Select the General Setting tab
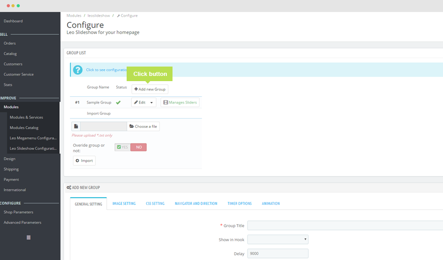The height and width of the screenshot is (260, 443). point(89,204)
